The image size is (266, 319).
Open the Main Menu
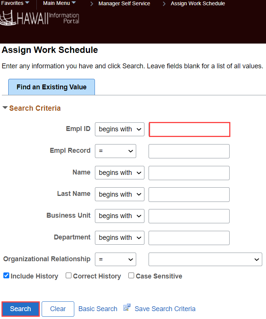(57, 3)
